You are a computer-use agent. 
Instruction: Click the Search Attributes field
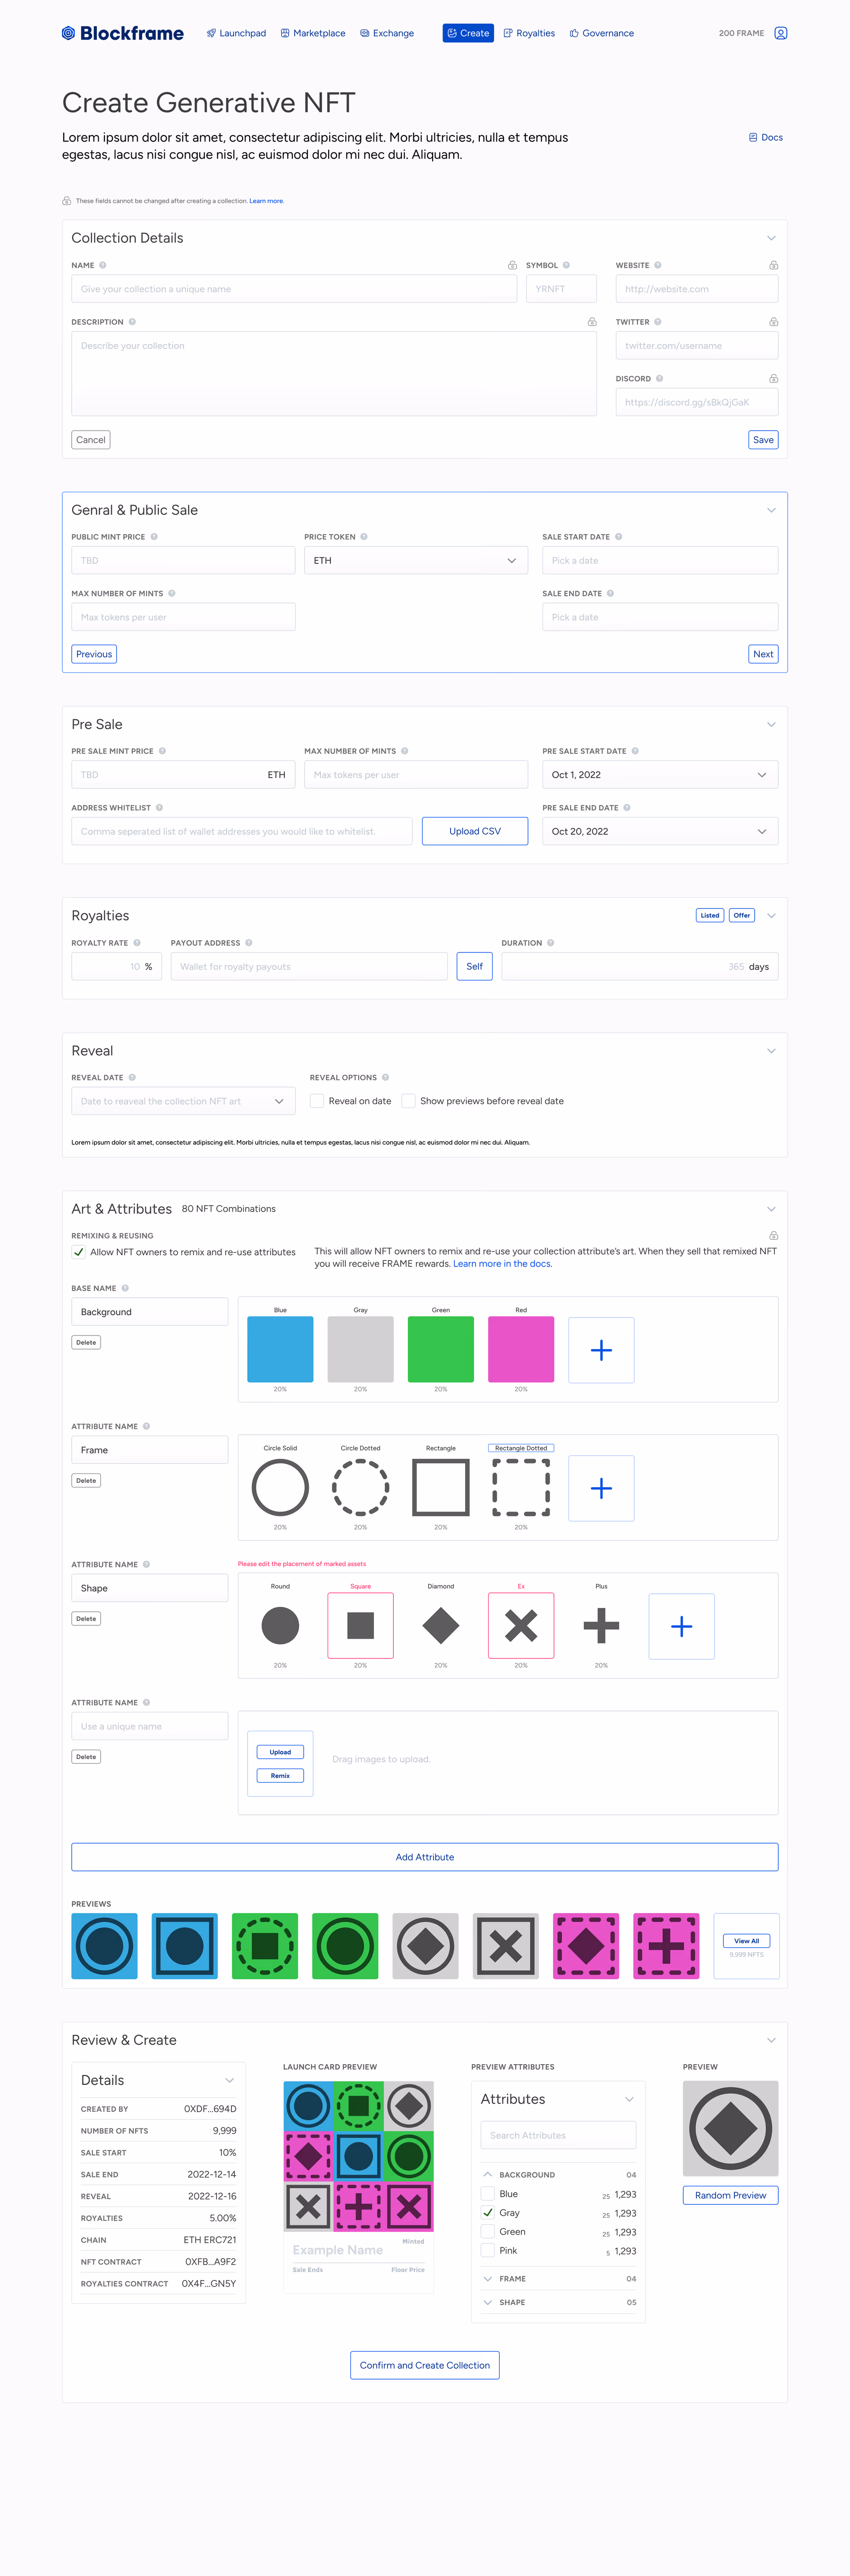pyautogui.click(x=558, y=2135)
